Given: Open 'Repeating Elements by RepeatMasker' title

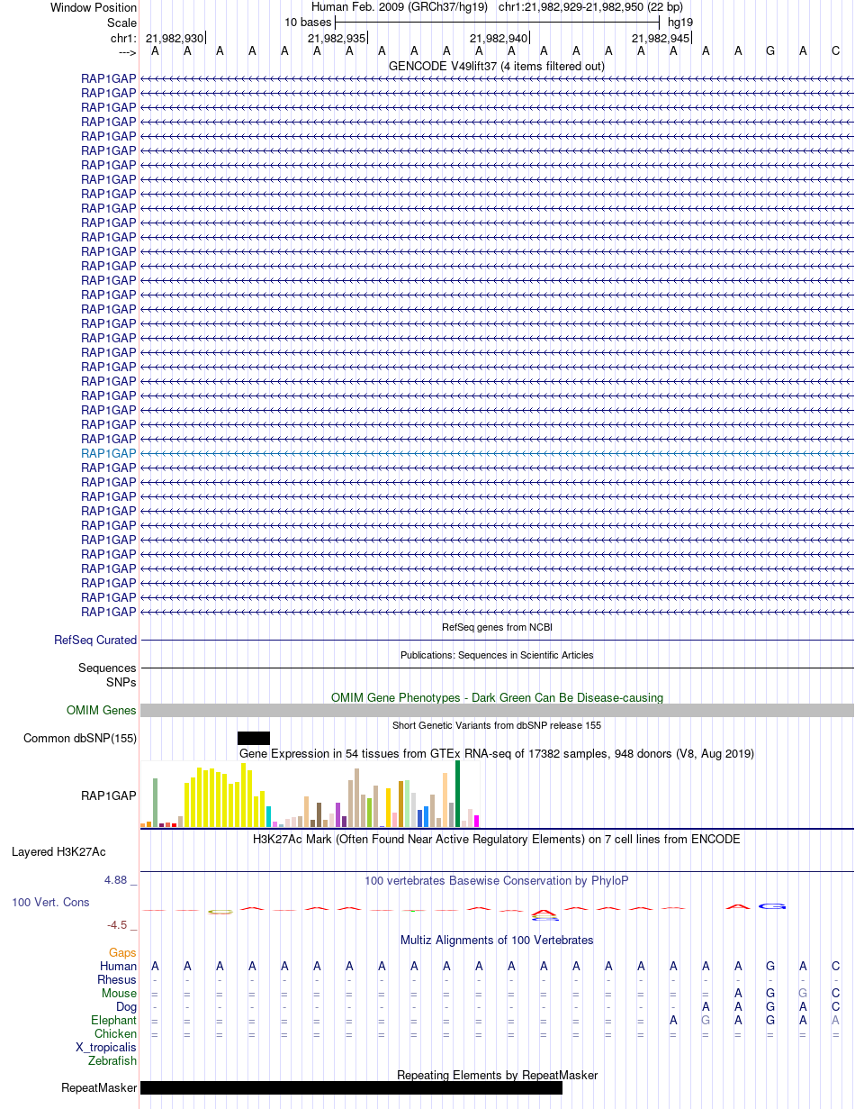Looking at the screenshot, I should [497, 1075].
